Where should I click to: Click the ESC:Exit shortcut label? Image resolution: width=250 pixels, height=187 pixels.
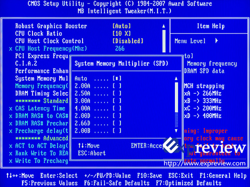click(x=180, y=176)
